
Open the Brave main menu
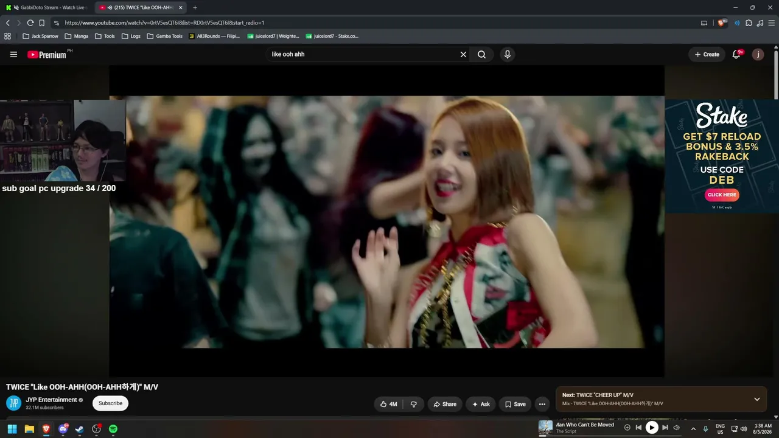[x=772, y=23]
